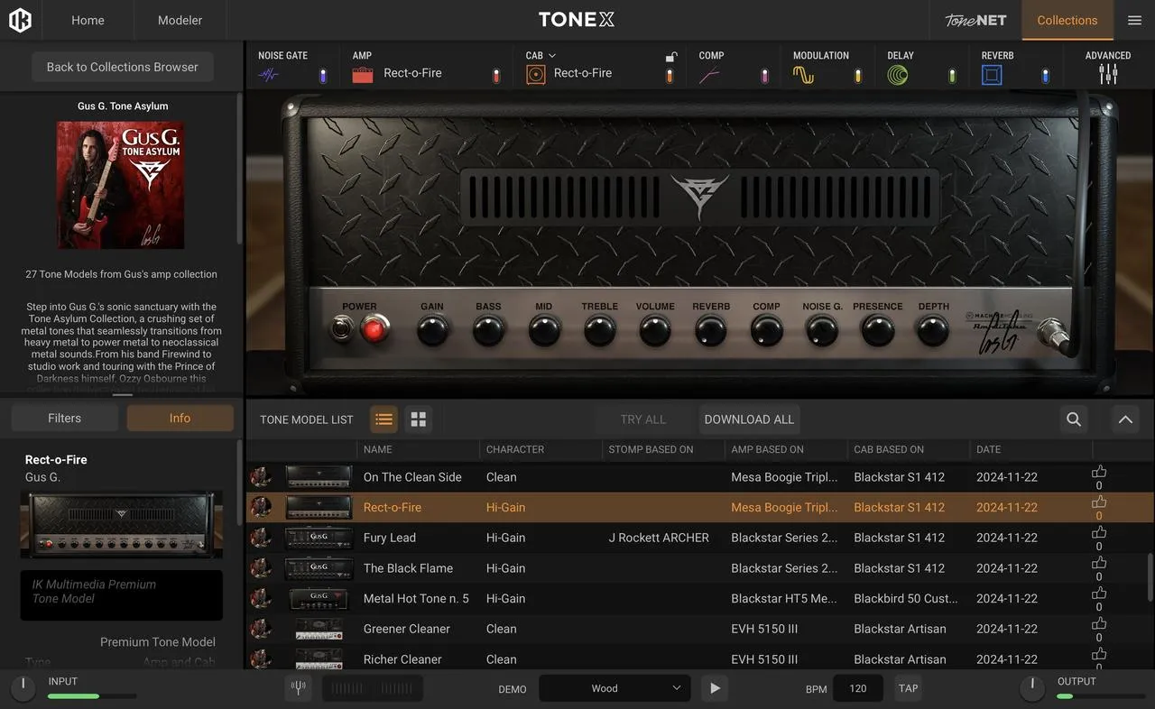
Task: Toggle the Reverb on/off LED
Action: (x=1046, y=76)
